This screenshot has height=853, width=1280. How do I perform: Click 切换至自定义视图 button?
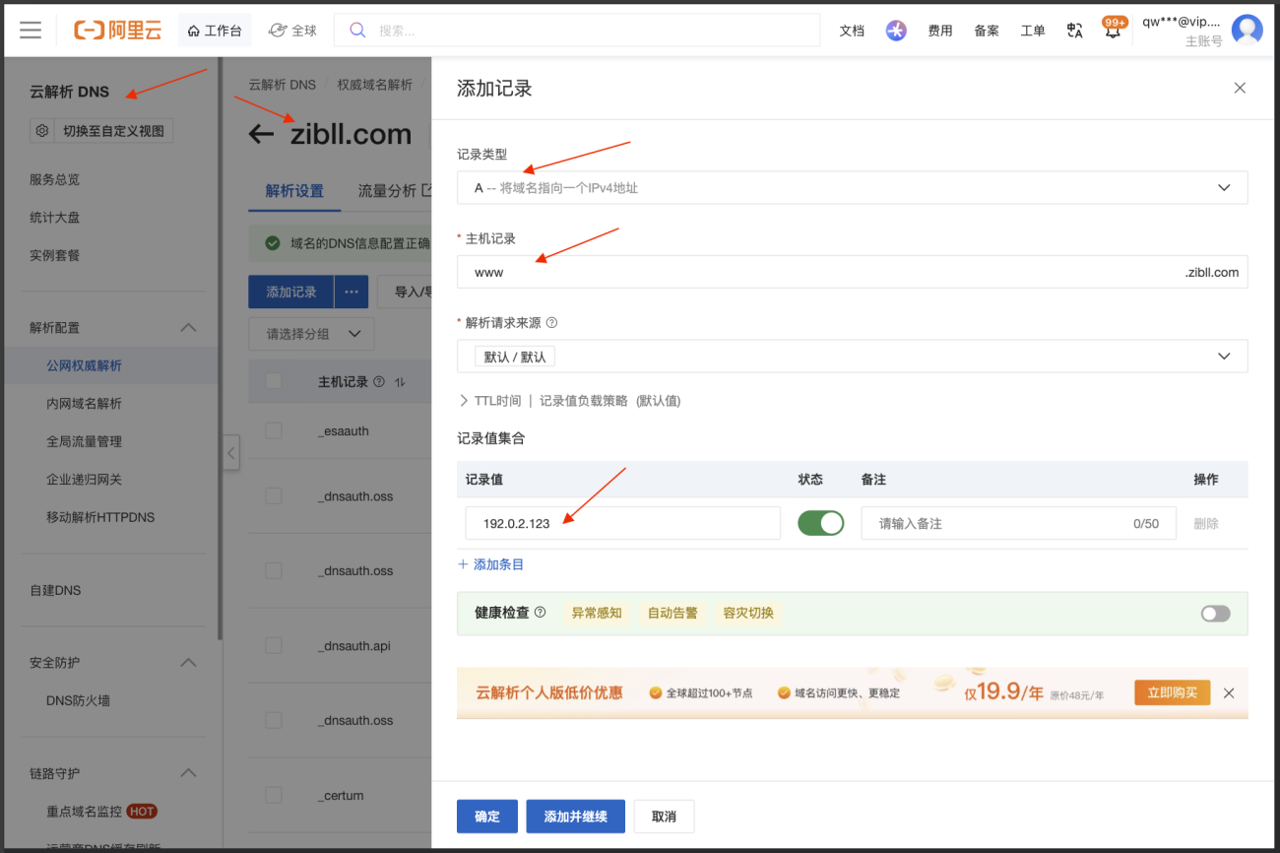pyautogui.click(x=113, y=130)
